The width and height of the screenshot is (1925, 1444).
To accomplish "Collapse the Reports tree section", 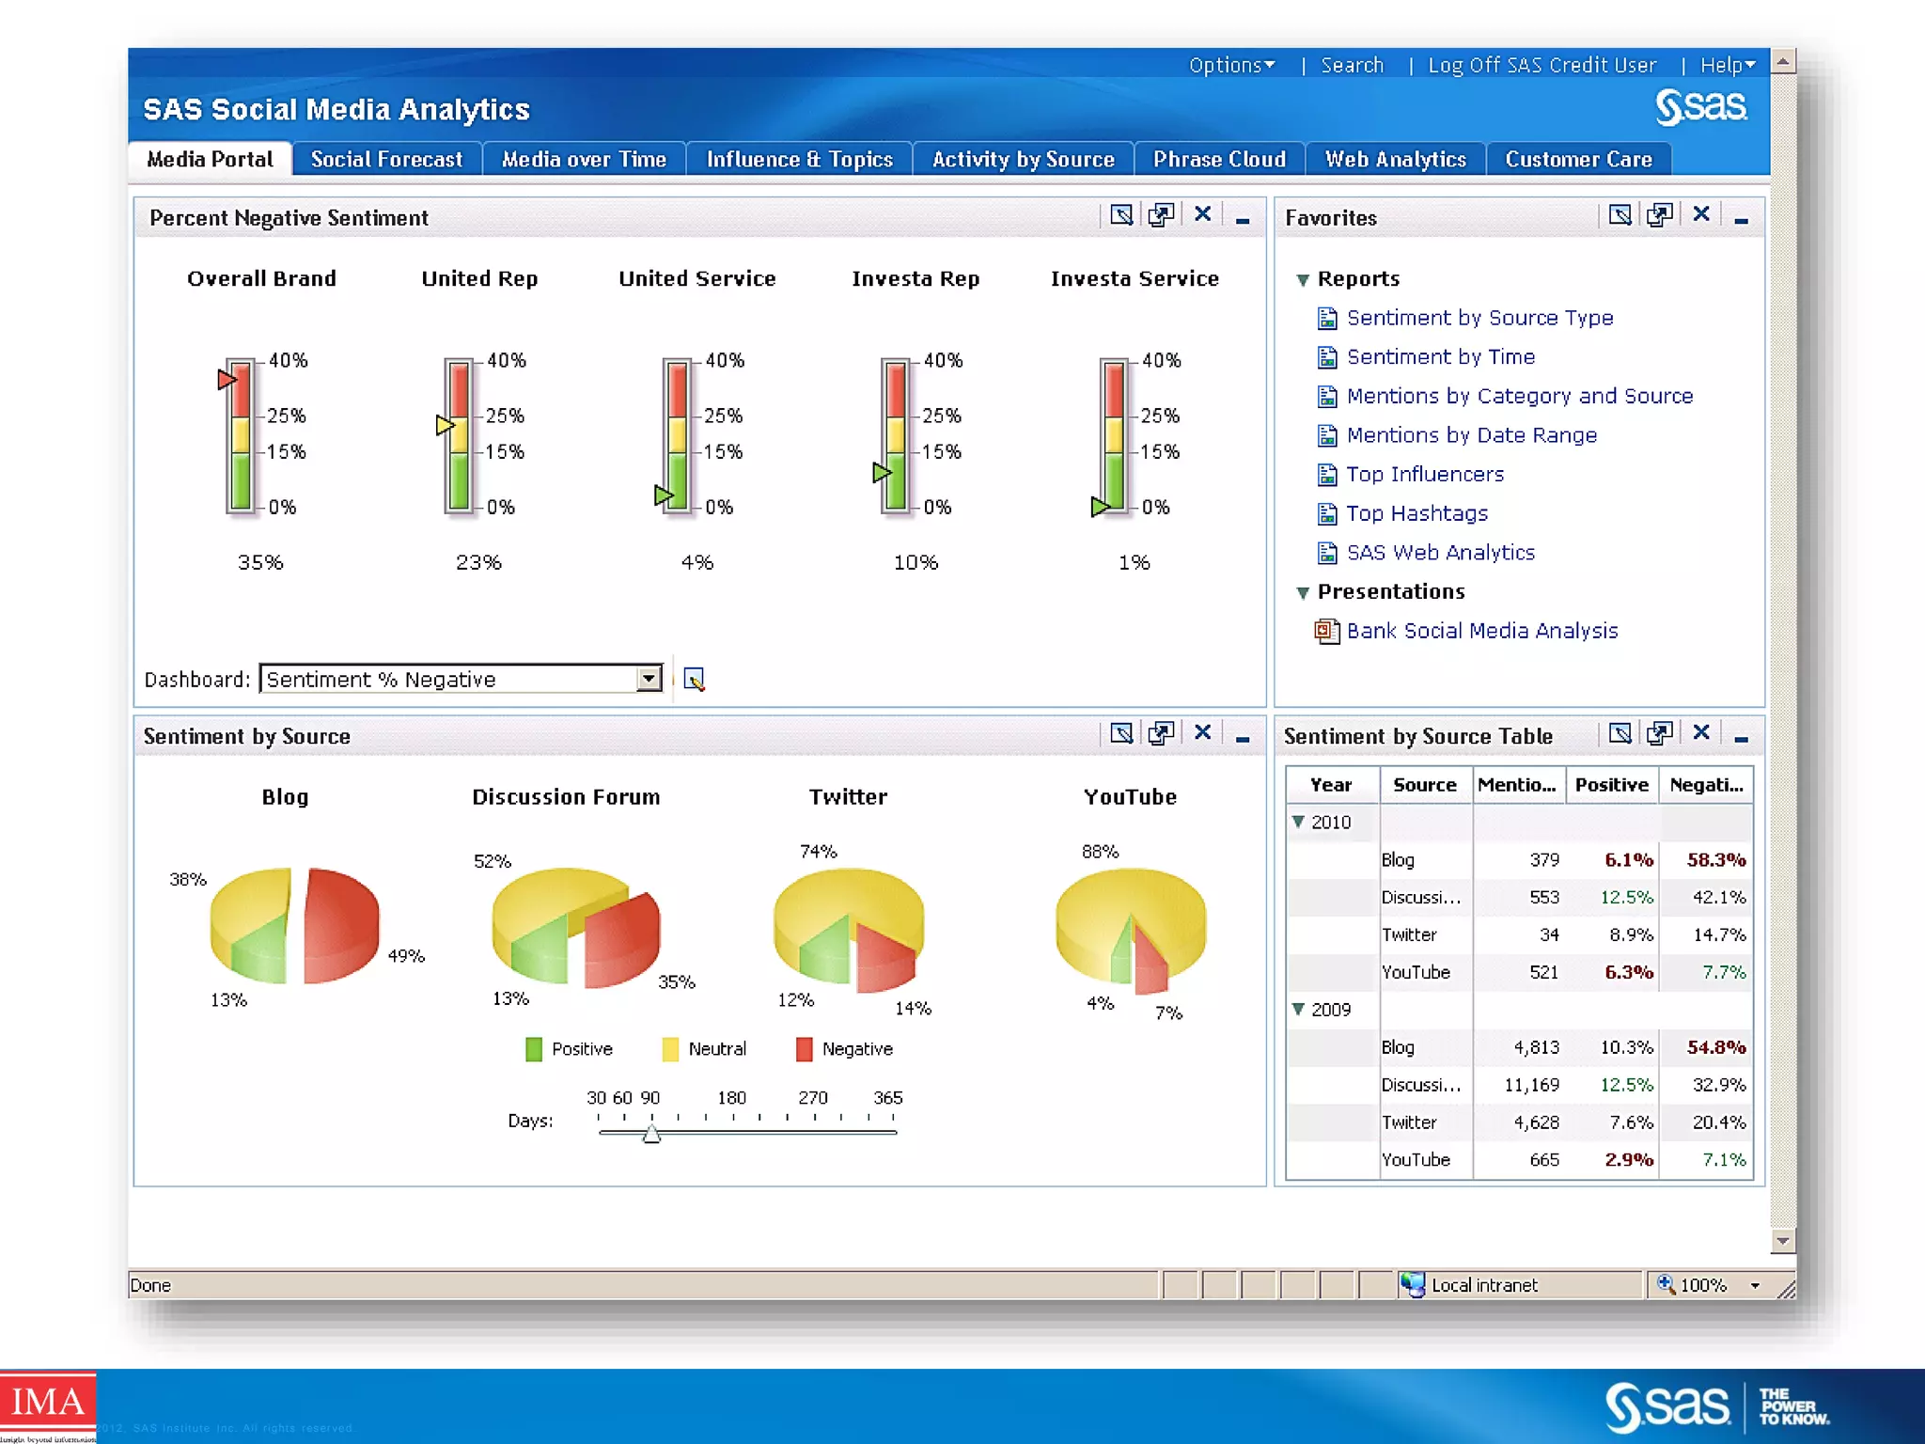I will pos(1302,279).
